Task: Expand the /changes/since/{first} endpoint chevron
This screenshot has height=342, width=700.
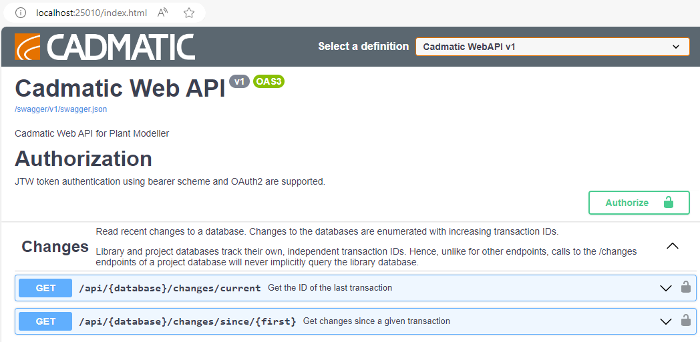Action: [x=665, y=321]
